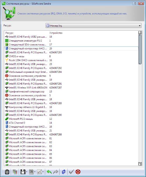Select the ICH8 USB row with value 21
This screenshot has height=177, width=146.
click(71, 131)
